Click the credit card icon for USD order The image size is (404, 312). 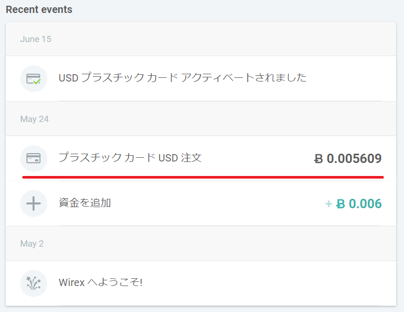pyautogui.click(x=34, y=158)
